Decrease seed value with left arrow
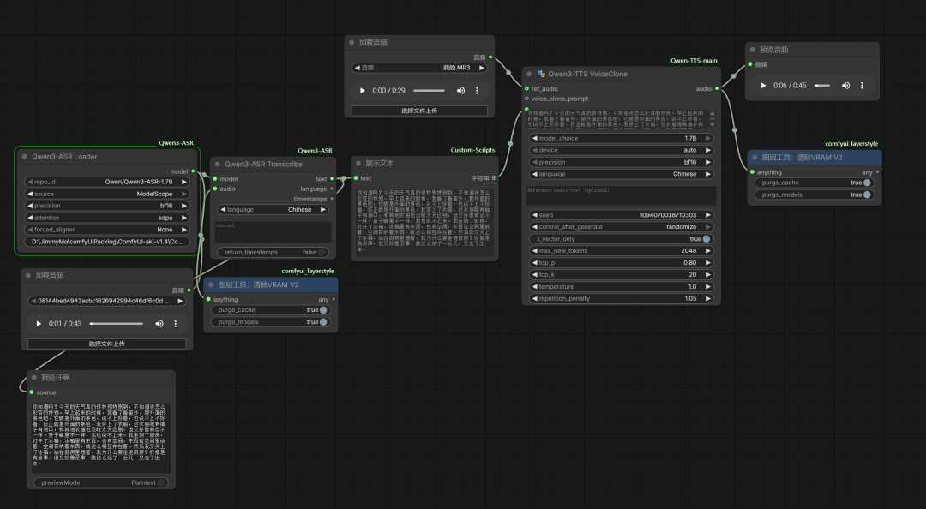 click(534, 215)
